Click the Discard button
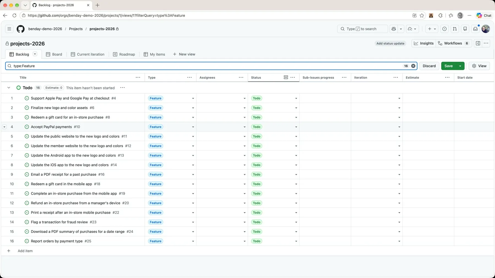495x278 pixels. click(429, 66)
